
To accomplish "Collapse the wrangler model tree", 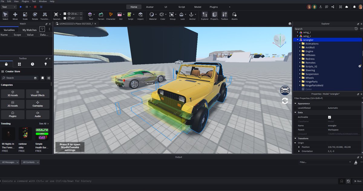I will pyautogui.click(x=297, y=40).
